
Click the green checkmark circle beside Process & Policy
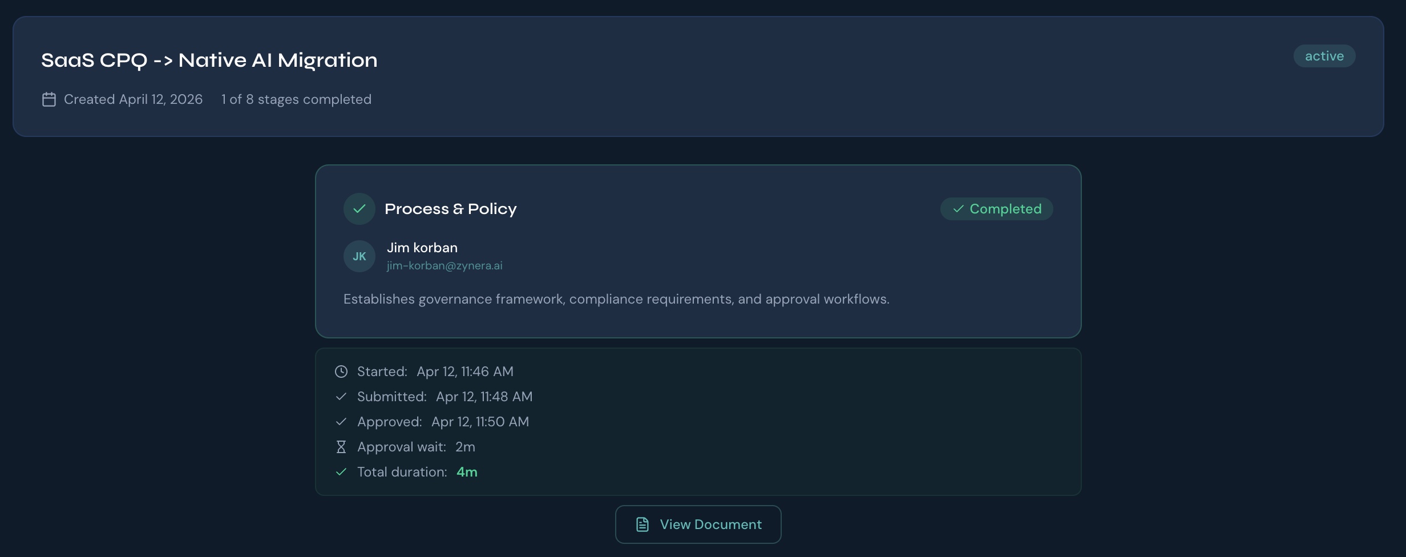(x=359, y=209)
